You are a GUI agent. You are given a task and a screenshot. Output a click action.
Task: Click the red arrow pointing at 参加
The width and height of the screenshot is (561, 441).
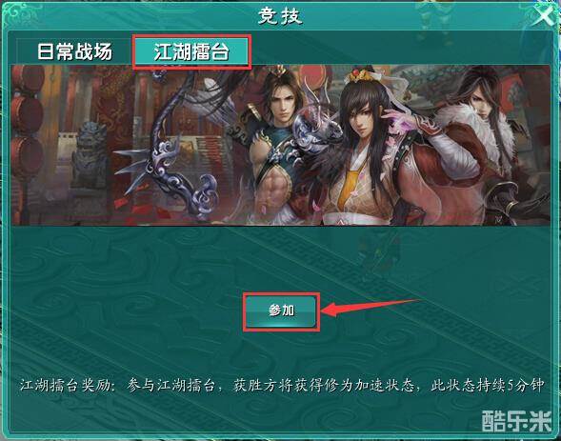371,309
